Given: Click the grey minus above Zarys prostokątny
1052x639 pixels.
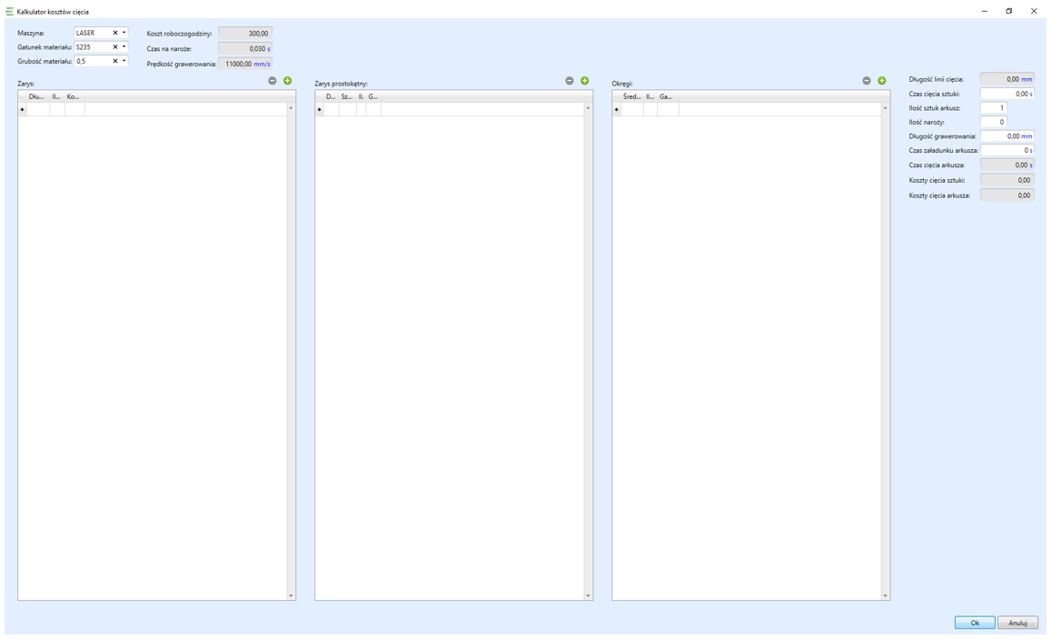Looking at the screenshot, I should point(570,81).
